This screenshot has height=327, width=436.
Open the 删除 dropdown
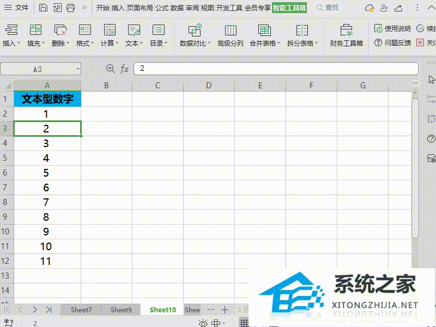point(60,35)
